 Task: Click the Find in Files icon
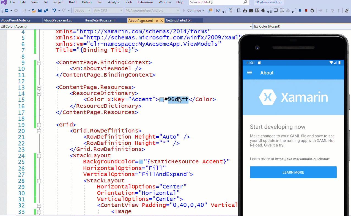(210, 10)
